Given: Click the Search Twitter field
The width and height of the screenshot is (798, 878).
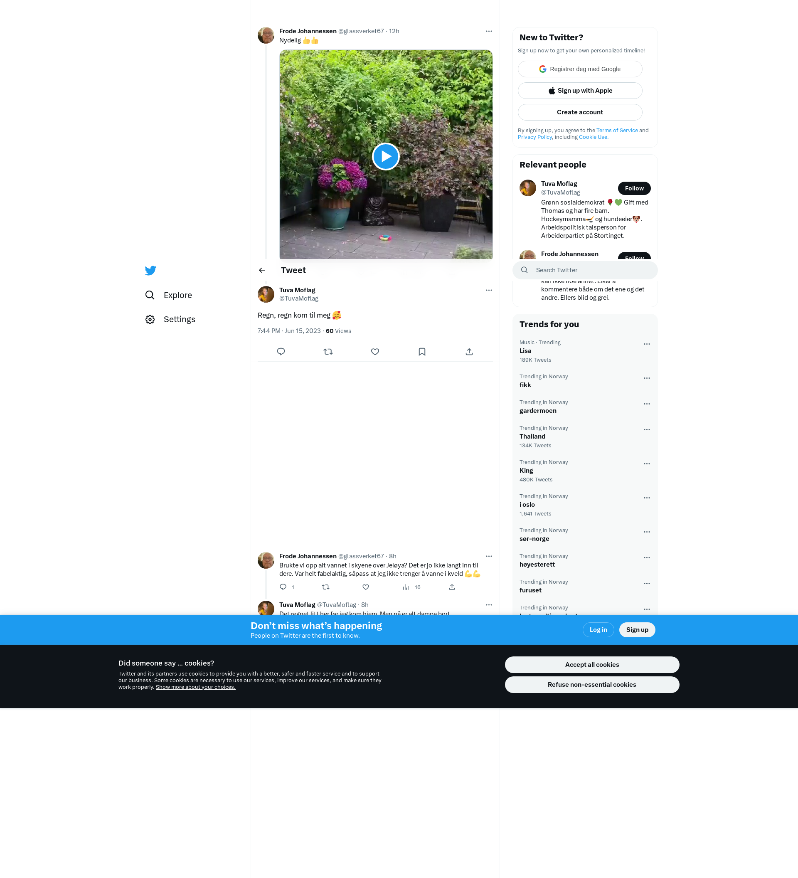Looking at the screenshot, I should [584, 271].
